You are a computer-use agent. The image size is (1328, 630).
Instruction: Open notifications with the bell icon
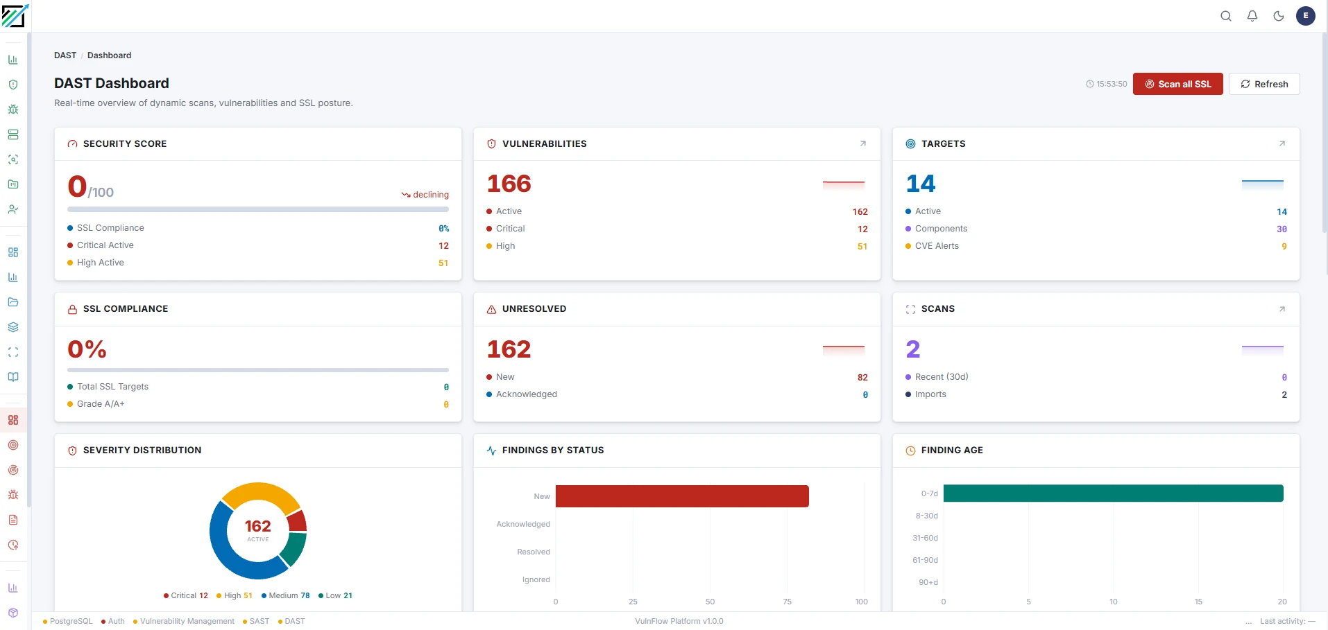(x=1252, y=16)
